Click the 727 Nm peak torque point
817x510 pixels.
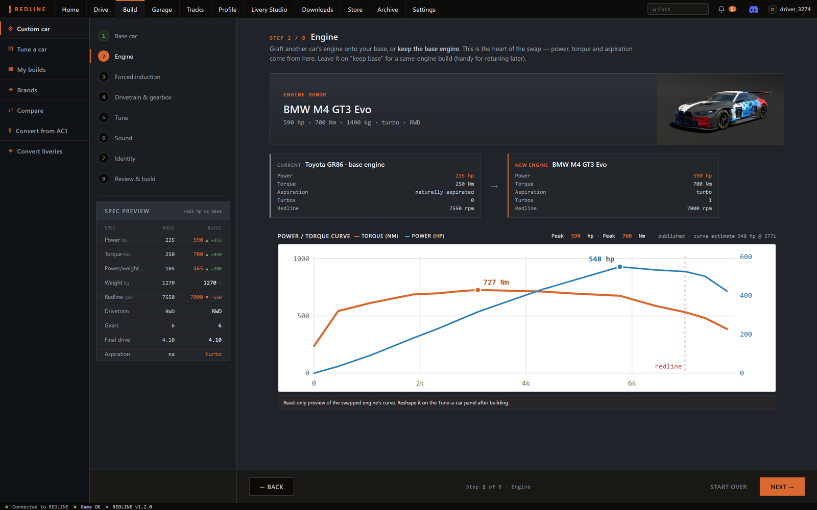pos(478,290)
